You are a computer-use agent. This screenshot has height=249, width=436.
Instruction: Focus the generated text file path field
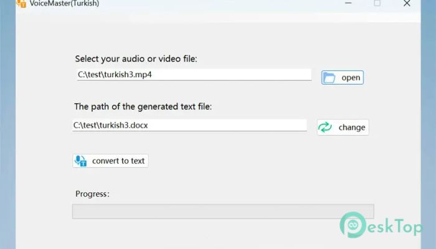pyautogui.click(x=189, y=125)
